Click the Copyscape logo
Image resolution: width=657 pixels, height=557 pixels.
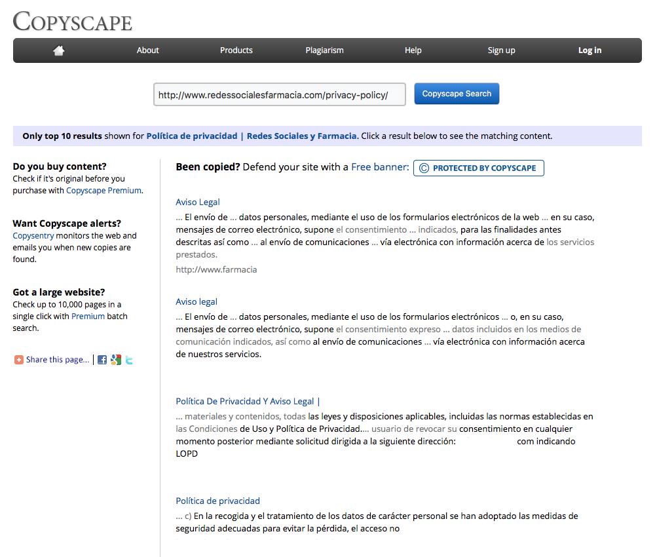click(x=73, y=22)
